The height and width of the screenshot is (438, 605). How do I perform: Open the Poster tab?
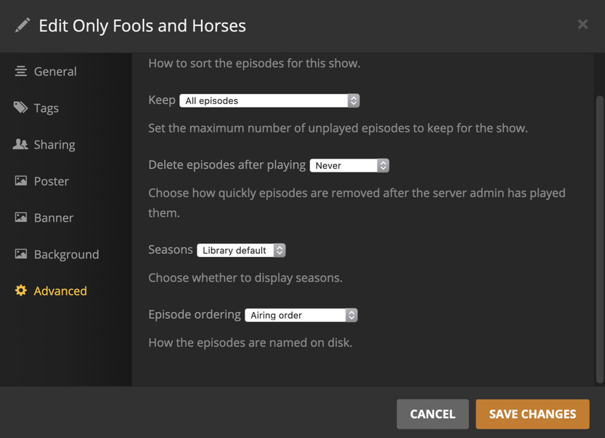click(51, 180)
